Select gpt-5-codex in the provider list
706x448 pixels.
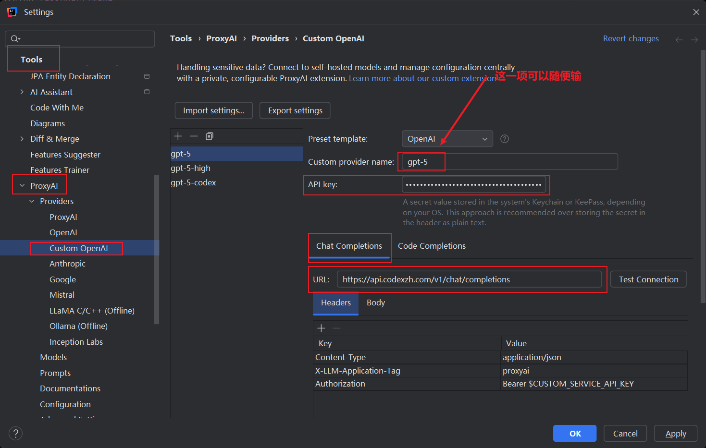click(193, 182)
